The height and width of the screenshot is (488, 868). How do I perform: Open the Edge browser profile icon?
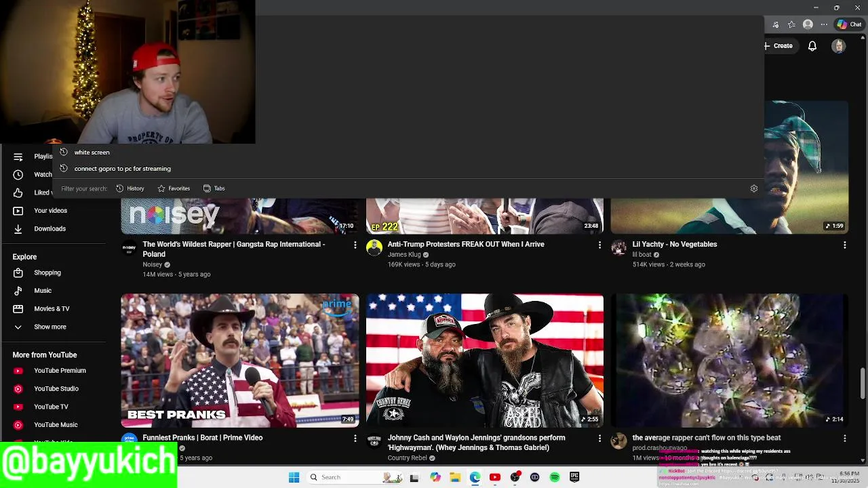(808, 24)
